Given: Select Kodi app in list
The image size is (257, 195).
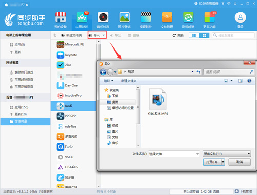Looking at the screenshot, I should pyautogui.click(x=73, y=106).
